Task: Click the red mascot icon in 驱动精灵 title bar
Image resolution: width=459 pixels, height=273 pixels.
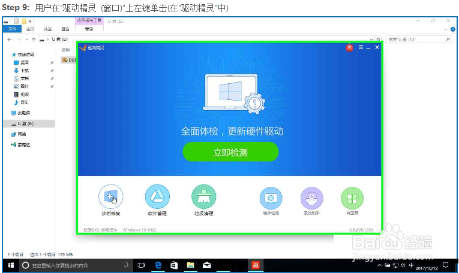Action: [350, 47]
